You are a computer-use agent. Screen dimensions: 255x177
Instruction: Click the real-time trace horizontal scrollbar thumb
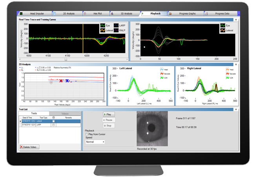coord(66,60)
